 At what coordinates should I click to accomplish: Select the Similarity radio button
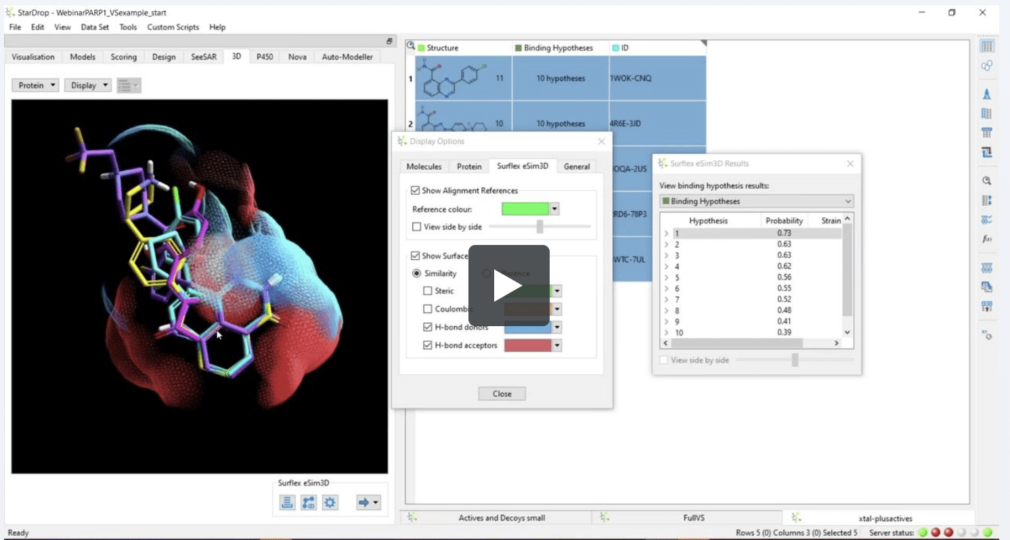point(417,273)
